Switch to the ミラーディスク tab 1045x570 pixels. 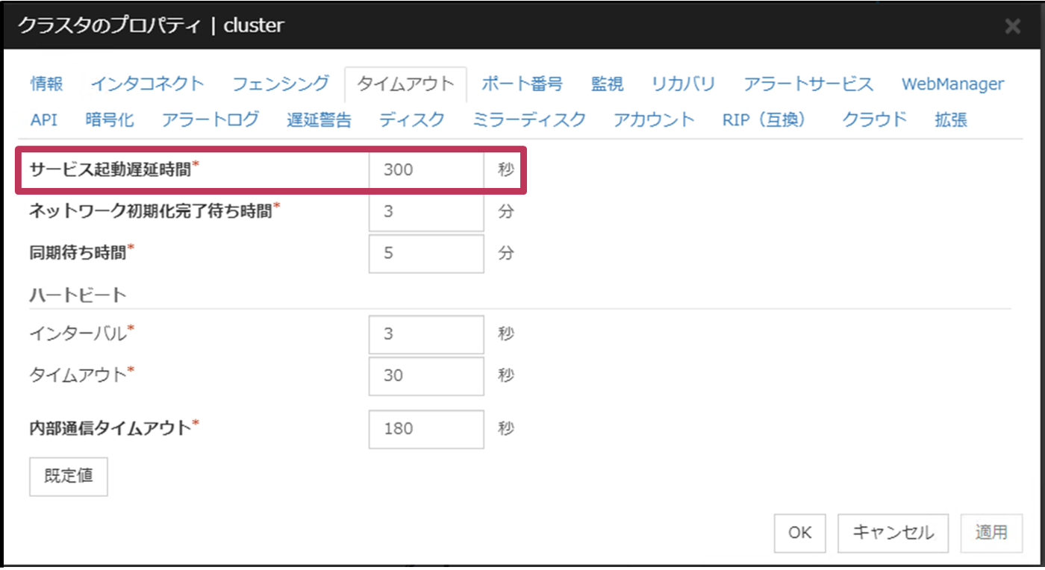pos(528,119)
